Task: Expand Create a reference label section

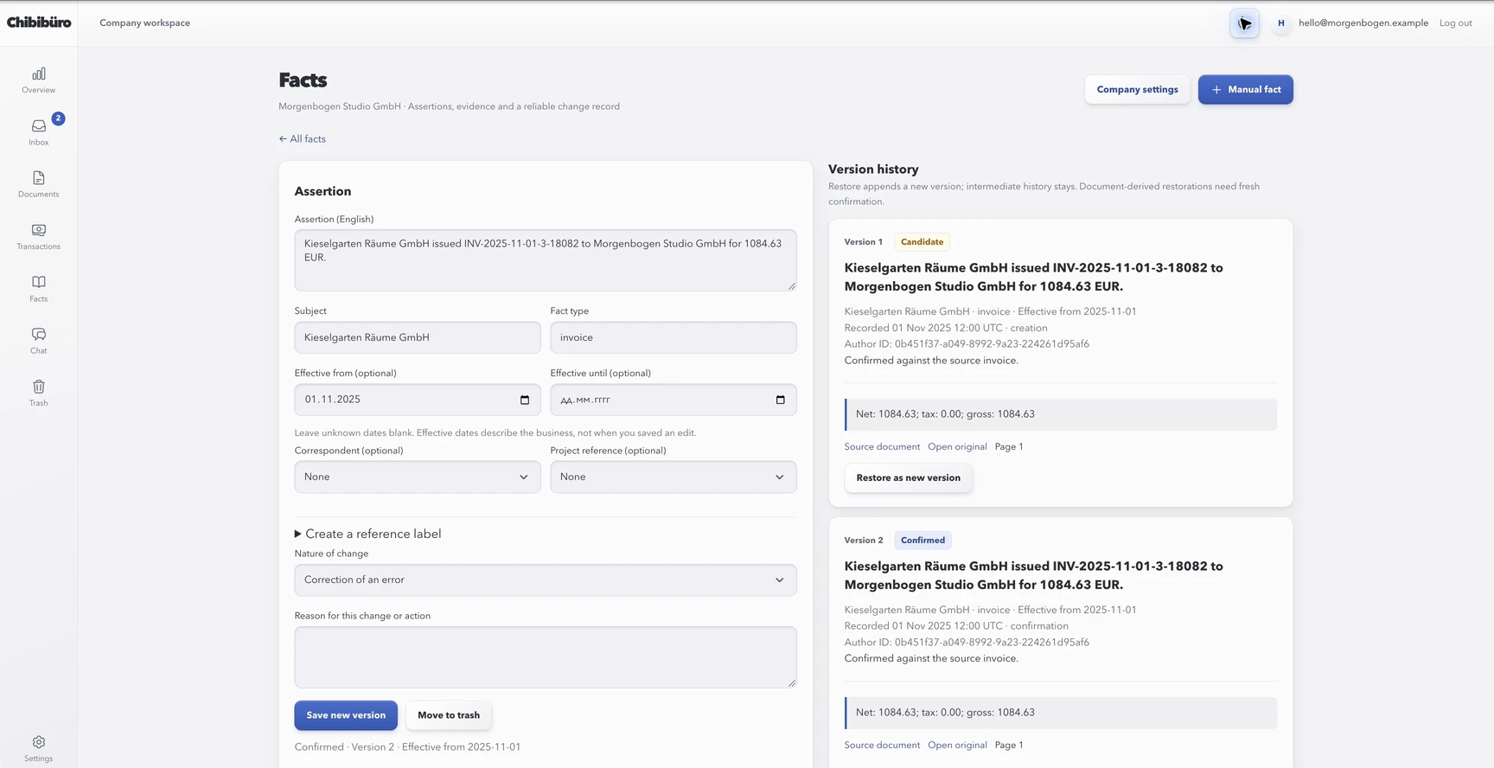Action: pyautogui.click(x=368, y=534)
